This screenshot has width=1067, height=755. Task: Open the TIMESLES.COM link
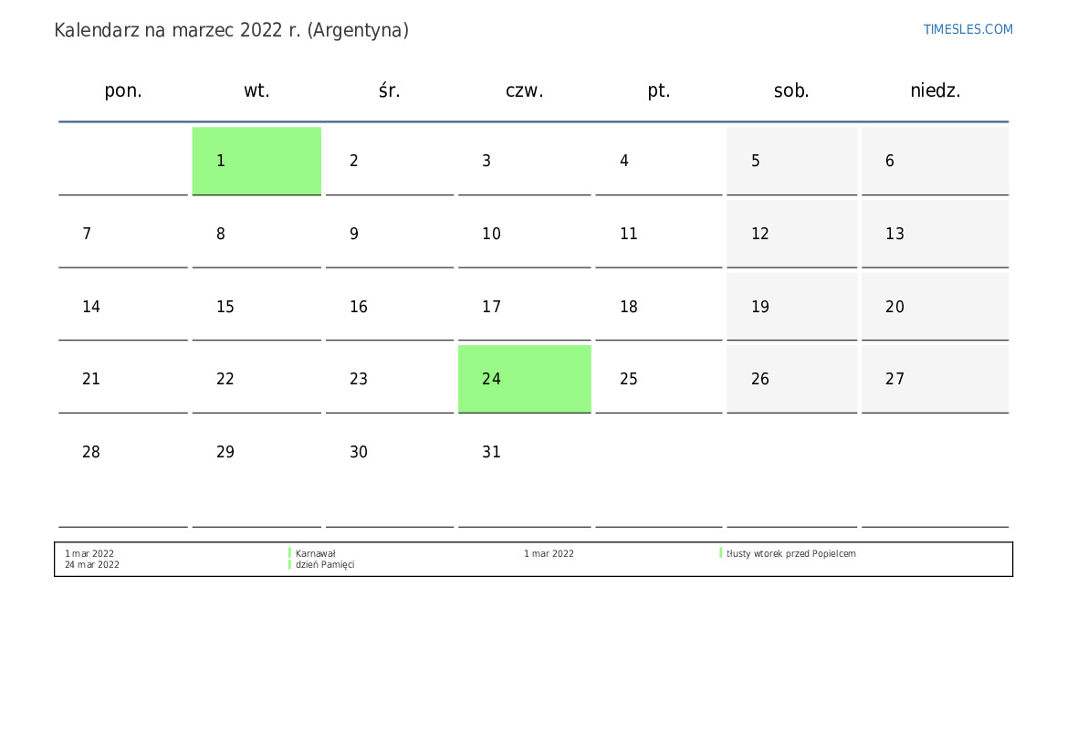tap(968, 29)
